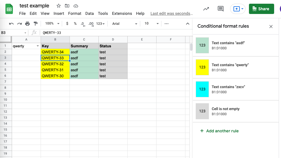
Task: Format as percent
Action: (x=75, y=24)
